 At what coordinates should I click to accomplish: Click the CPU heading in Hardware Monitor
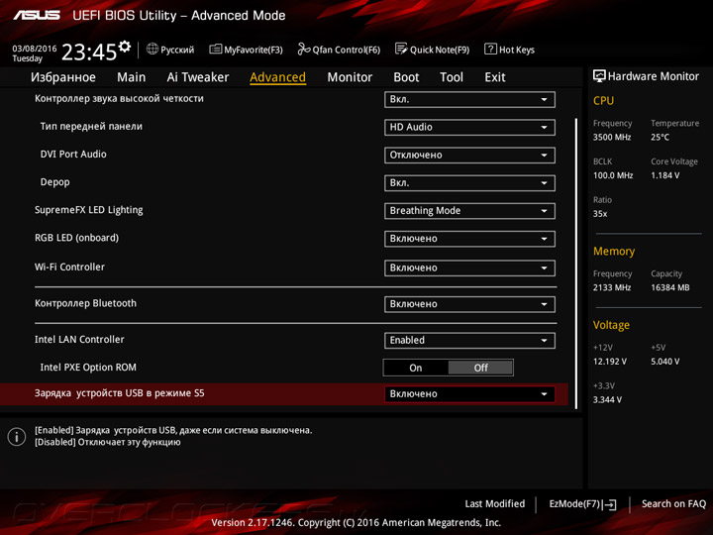[x=603, y=100]
